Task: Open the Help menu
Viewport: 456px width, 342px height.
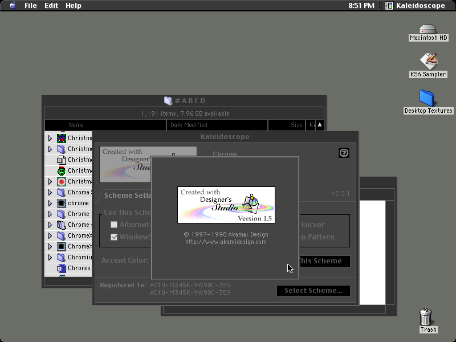Action: pos(74,6)
